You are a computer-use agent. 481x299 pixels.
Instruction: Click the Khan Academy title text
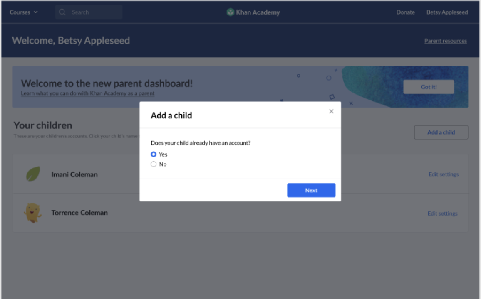click(258, 12)
